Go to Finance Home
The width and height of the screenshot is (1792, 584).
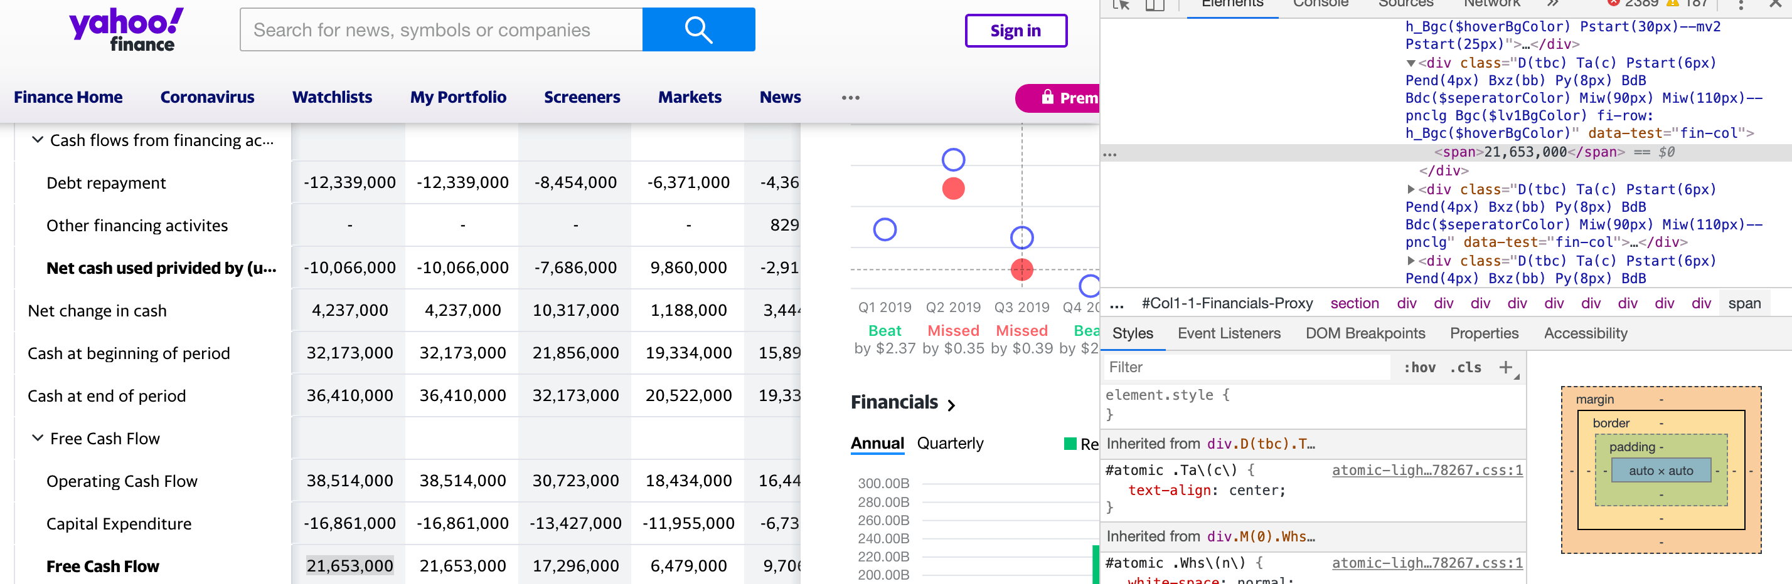tap(68, 97)
